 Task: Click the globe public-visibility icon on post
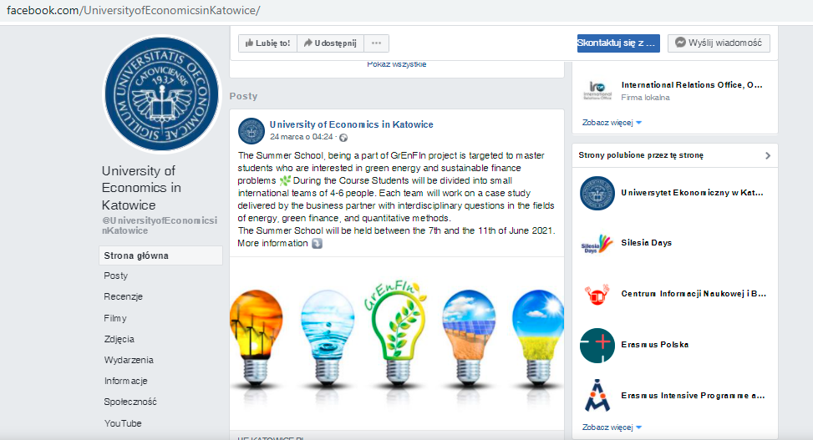(x=343, y=137)
